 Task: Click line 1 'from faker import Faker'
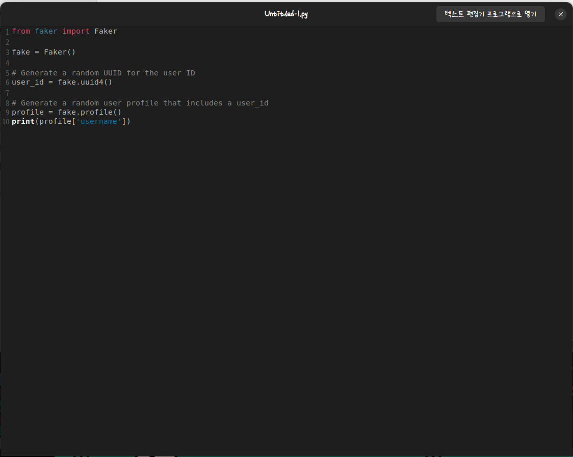coord(64,32)
